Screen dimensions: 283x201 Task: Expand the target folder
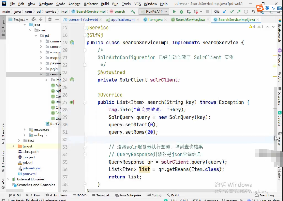(13, 146)
